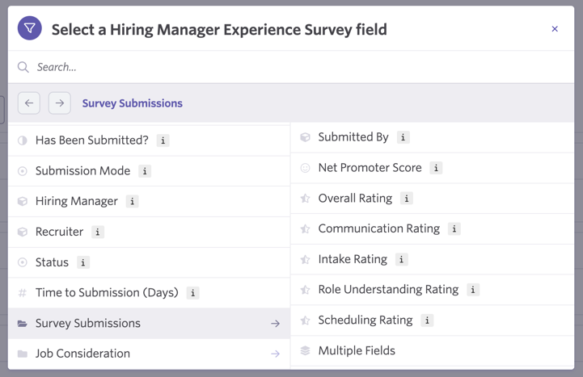583x377 pixels.
Task: Expand Job Consideration with its arrow
Action: (275, 354)
